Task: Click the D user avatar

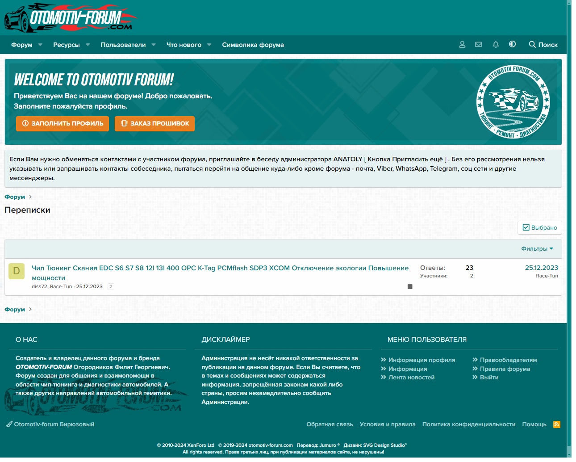Action: (17, 271)
